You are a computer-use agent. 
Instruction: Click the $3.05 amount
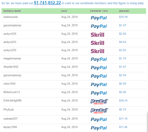pos(123,50)
